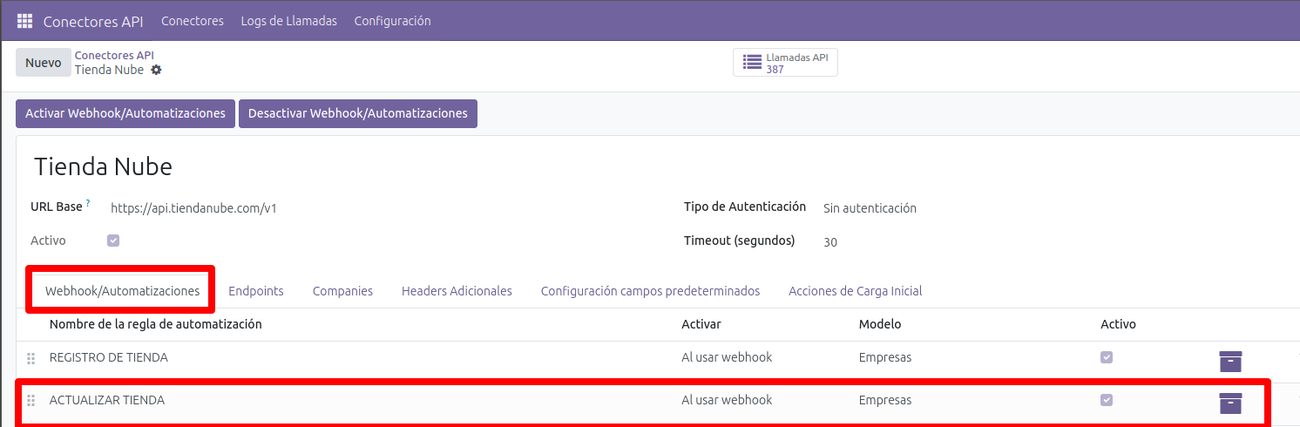Click the URL Base help question mark
The width and height of the screenshot is (1300, 427).
(88, 204)
